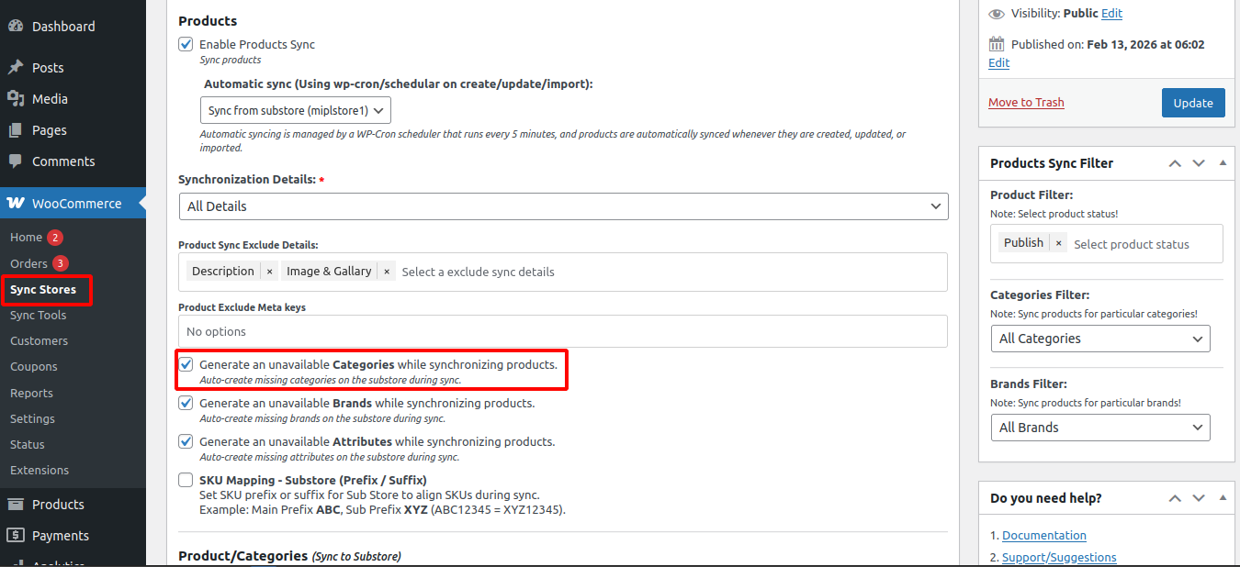1240x567 pixels.
Task: Click the Payments dollar icon
Action: pos(16,536)
